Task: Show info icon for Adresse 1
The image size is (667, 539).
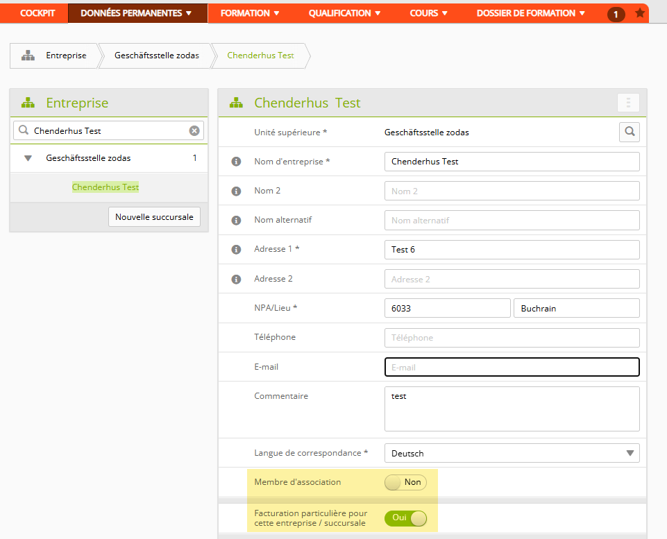Action: click(x=236, y=250)
